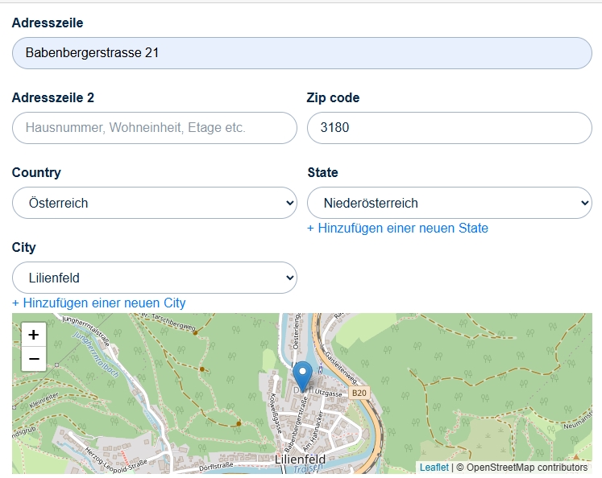Screen dimensions: 602x478
Task: Click Hinzufügen einer neuen State link
Action: [x=397, y=228]
